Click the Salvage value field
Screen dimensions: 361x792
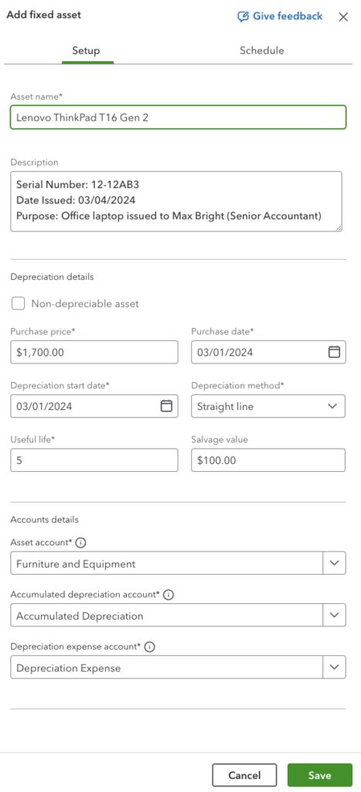[268, 460]
